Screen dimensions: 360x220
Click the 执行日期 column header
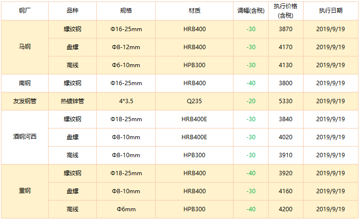pyautogui.click(x=330, y=11)
